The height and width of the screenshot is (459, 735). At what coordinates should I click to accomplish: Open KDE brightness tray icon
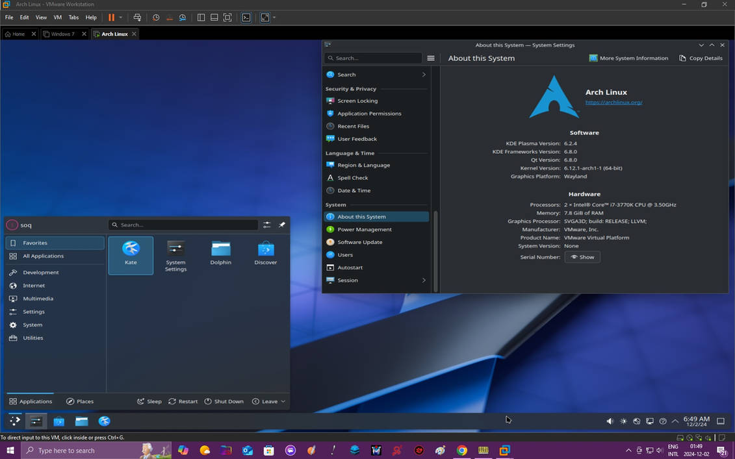coord(623,421)
